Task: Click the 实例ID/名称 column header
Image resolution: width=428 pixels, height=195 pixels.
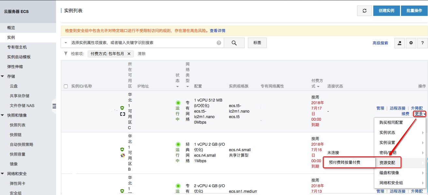Action: coord(81,86)
